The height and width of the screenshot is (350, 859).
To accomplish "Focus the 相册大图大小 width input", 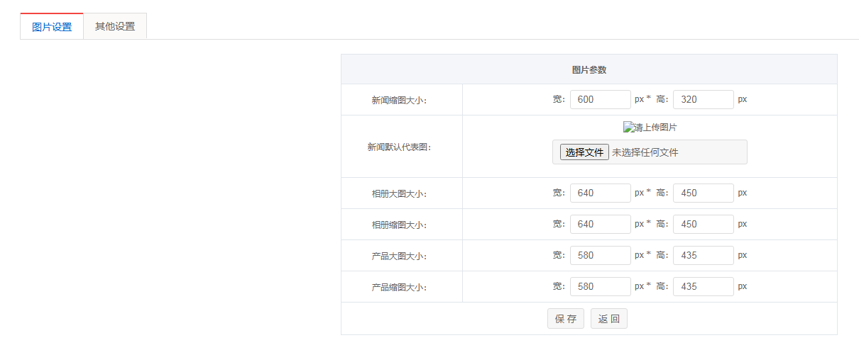I will (x=600, y=193).
